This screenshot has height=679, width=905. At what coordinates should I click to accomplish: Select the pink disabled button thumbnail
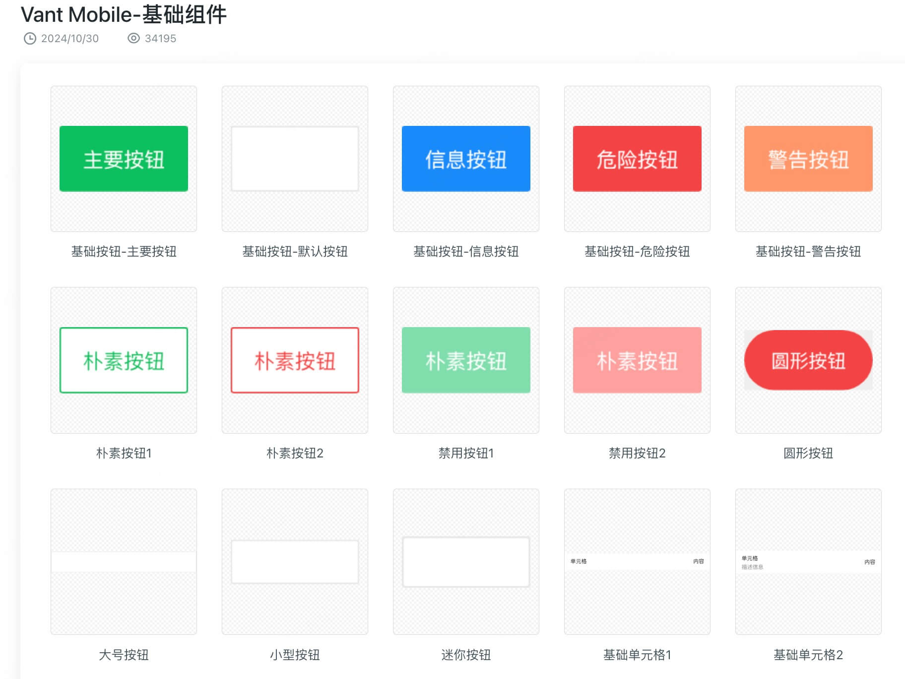pyautogui.click(x=637, y=360)
